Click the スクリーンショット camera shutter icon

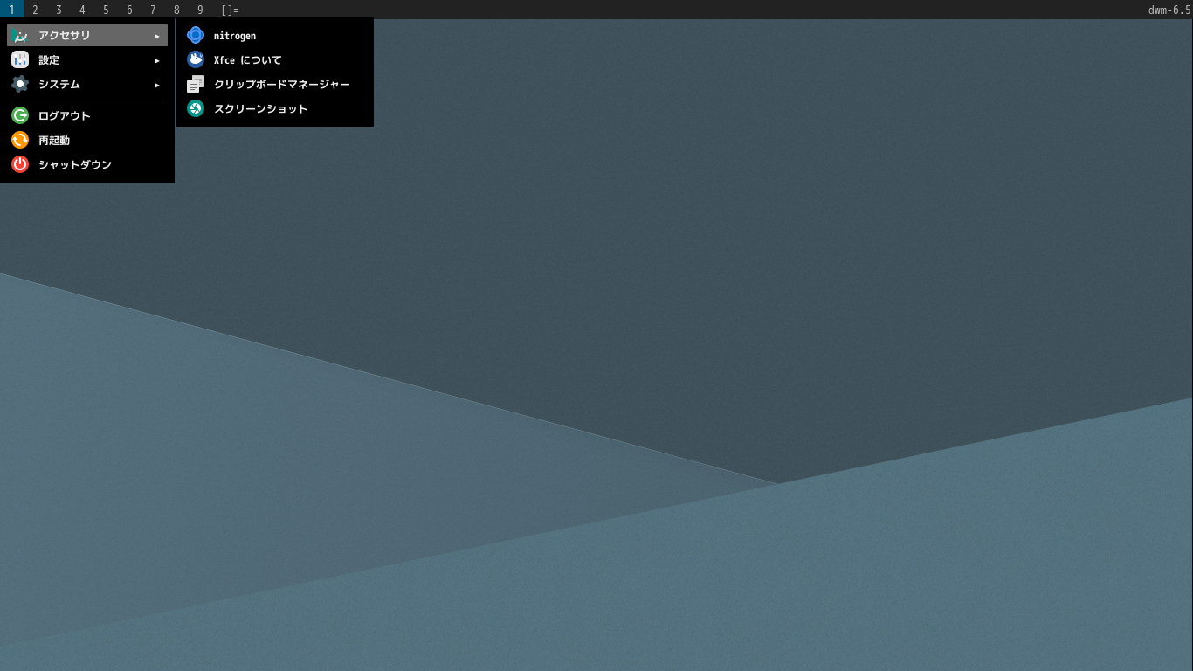(x=195, y=108)
